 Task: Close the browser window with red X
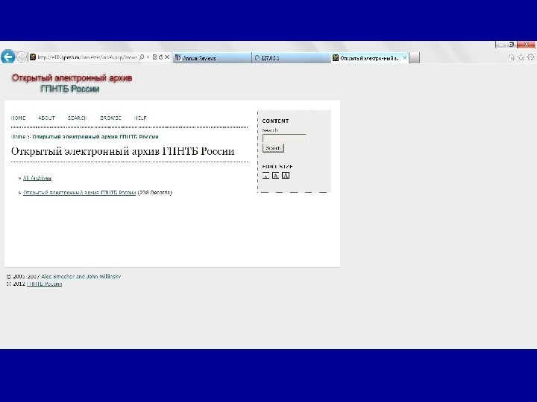527,45
